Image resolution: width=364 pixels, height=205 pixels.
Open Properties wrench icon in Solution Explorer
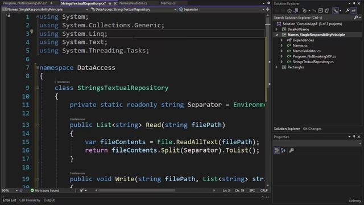click(348, 11)
